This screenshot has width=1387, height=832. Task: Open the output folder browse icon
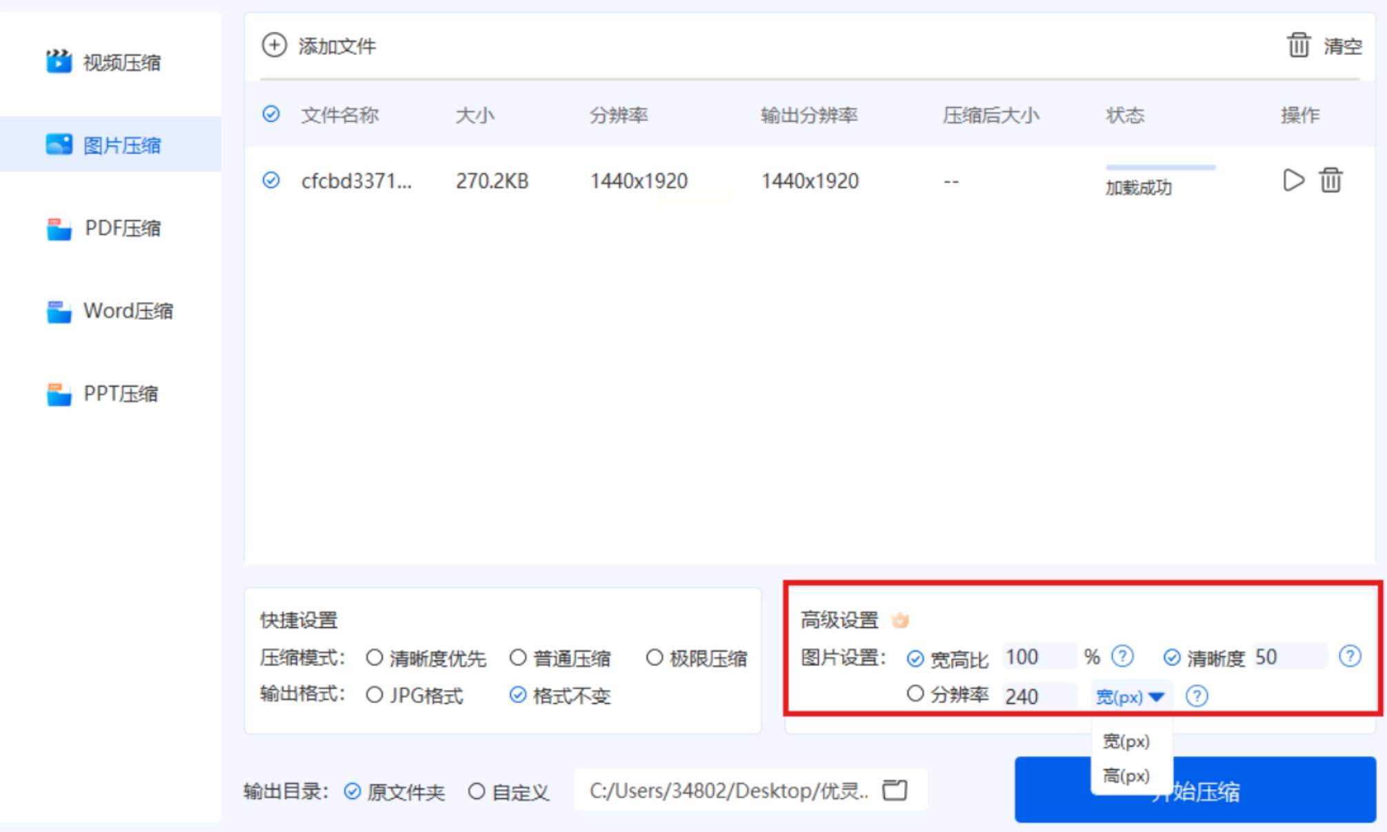895,790
